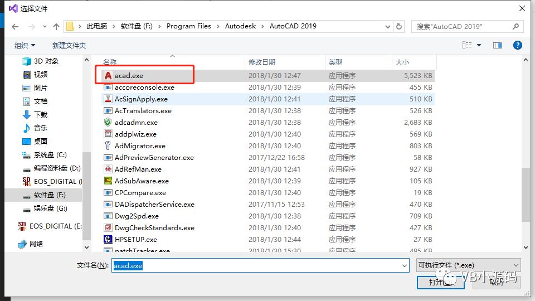Click the 5,523 KB size cell
This screenshot has height=301, width=535.
click(x=418, y=75)
